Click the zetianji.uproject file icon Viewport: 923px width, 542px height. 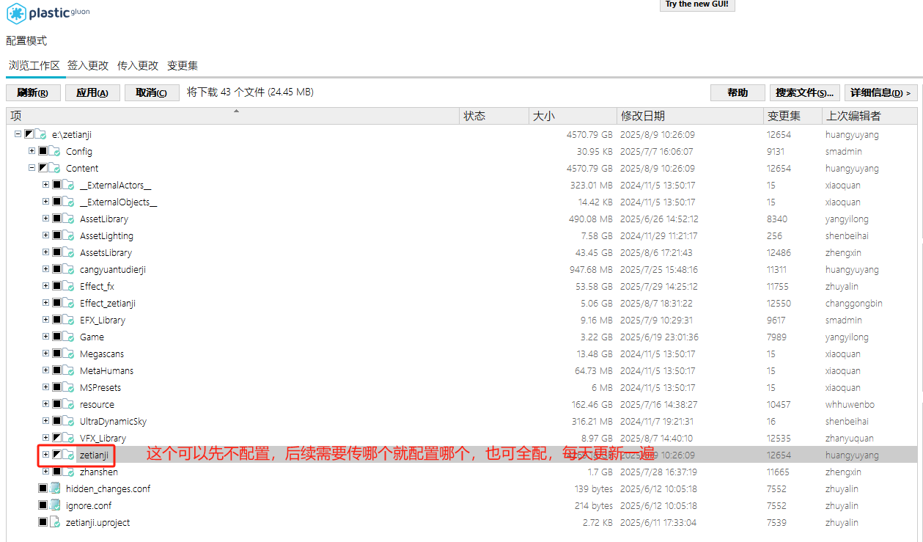point(54,523)
